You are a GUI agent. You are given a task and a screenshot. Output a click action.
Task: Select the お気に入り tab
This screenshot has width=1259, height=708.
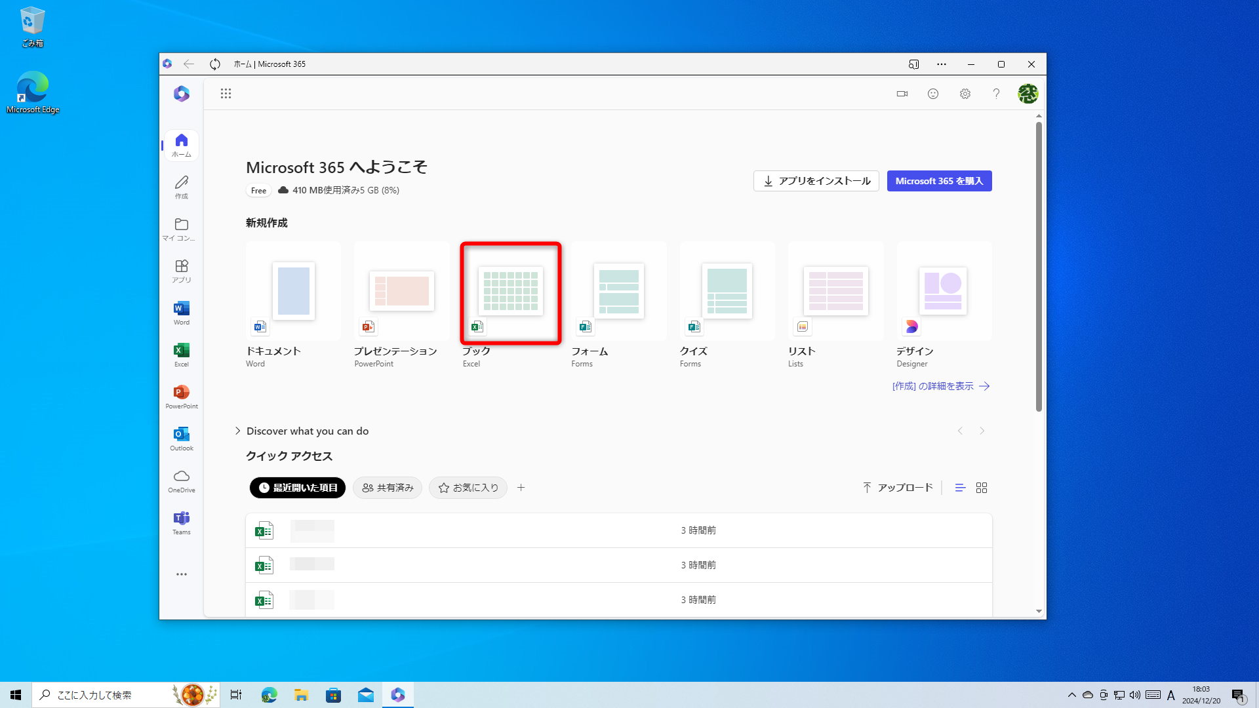[x=468, y=487]
